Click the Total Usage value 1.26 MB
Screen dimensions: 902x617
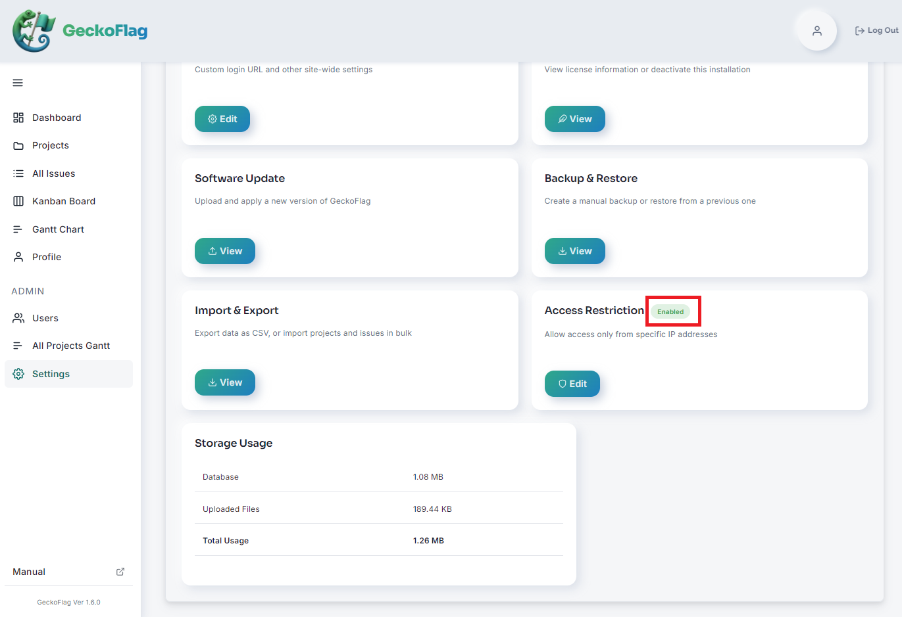428,541
